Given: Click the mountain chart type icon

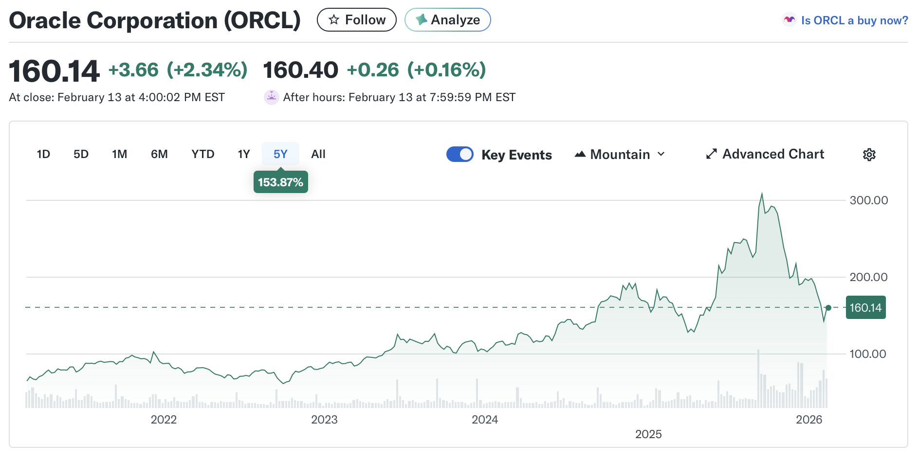Looking at the screenshot, I should [x=580, y=155].
